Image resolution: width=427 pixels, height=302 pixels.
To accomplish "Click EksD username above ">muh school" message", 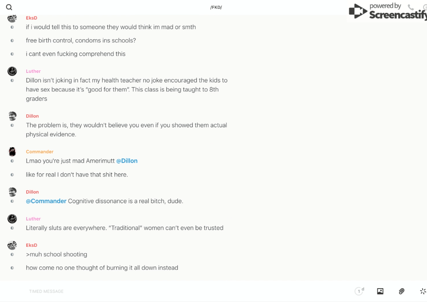I will point(31,245).
